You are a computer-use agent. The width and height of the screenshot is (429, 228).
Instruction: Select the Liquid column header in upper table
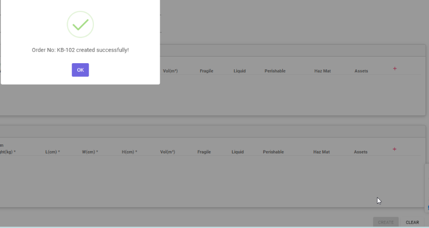pos(239,71)
